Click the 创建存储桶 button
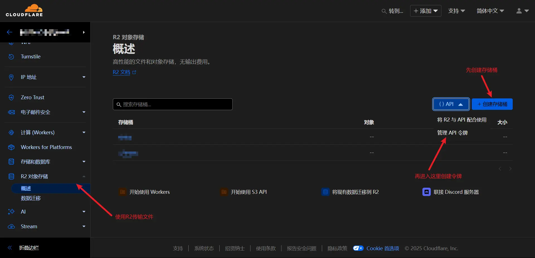 (x=492, y=104)
